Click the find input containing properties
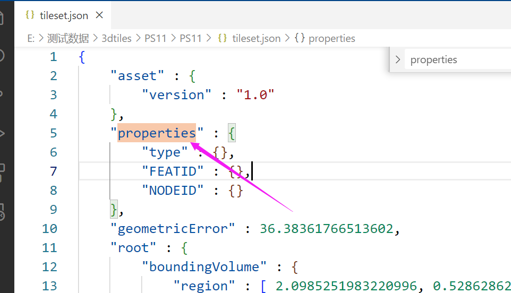511x293 pixels. (x=457, y=59)
